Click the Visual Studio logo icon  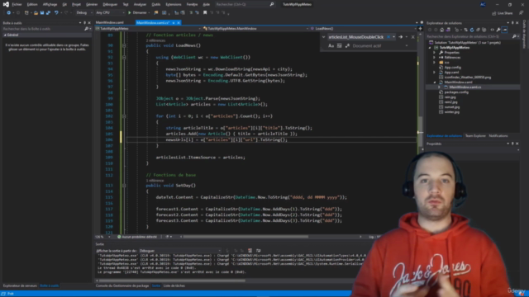pos(6,4)
